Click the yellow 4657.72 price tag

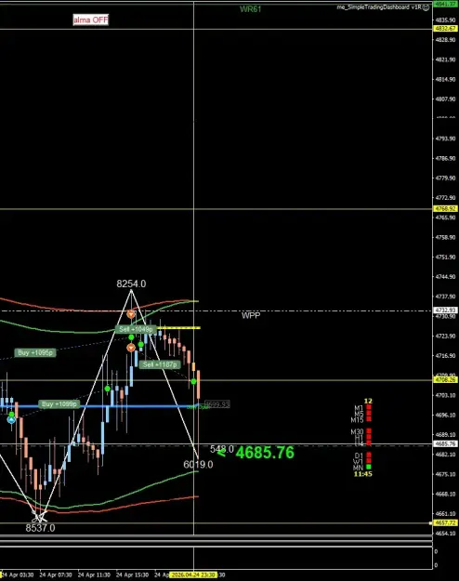445,522
